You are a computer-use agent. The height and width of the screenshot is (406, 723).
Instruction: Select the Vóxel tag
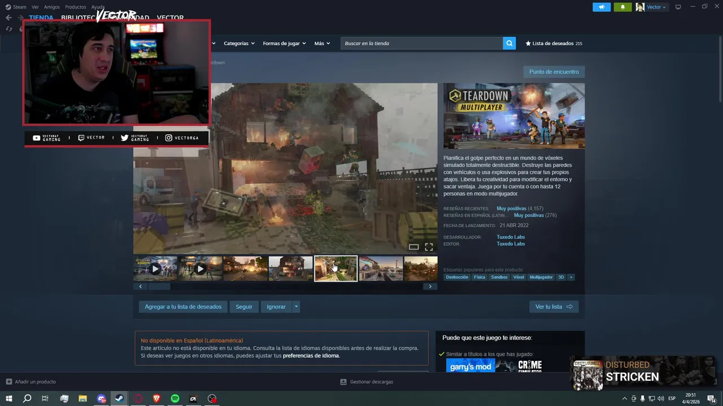pyautogui.click(x=519, y=277)
